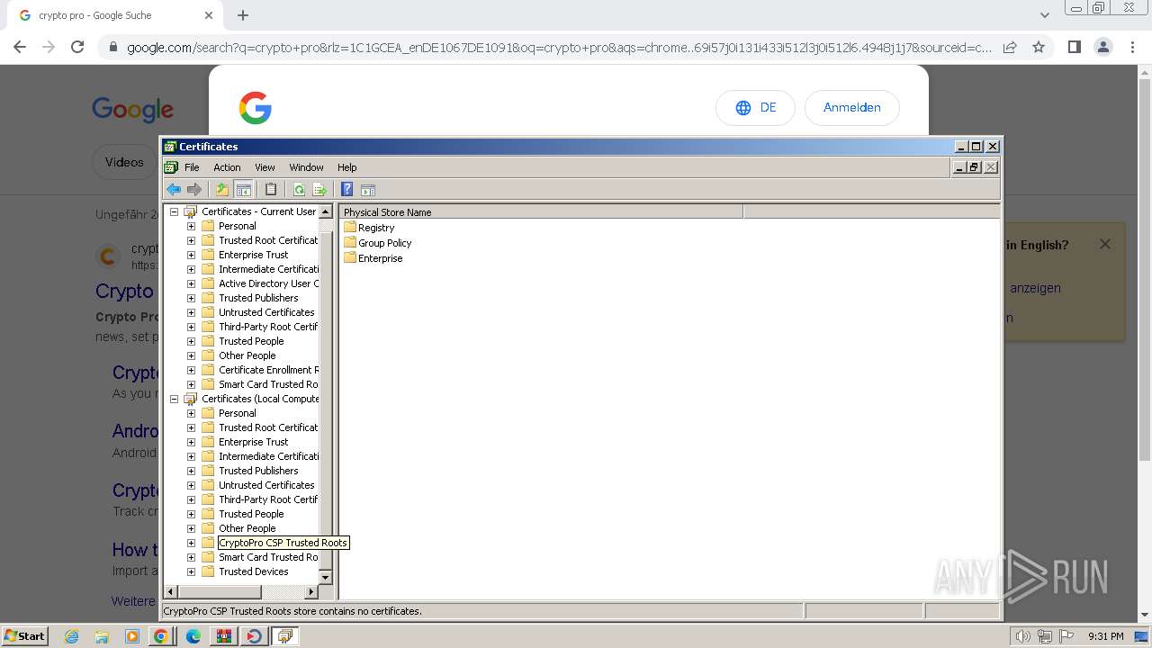Select Trusted Devices folder
This screenshot has width=1152, height=648.
click(x=254, y=571)
